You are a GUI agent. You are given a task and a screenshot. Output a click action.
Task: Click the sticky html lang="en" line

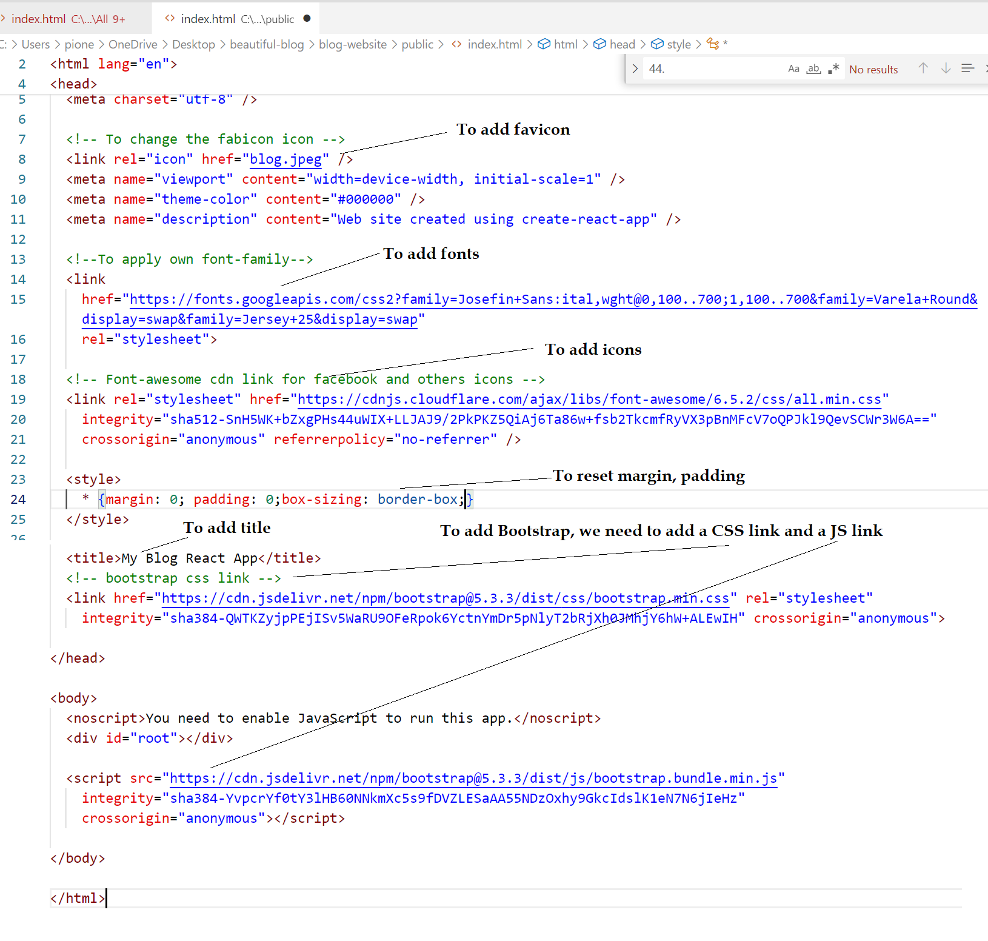[113, 64]
